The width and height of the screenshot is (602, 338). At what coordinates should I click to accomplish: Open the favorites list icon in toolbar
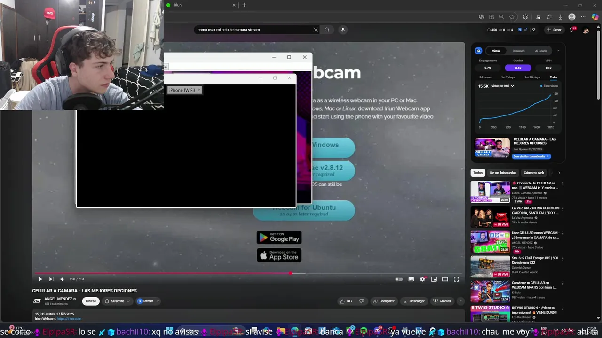pos(549,17)
